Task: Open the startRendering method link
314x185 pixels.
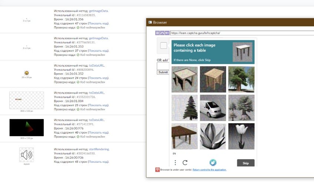Action: [99, 149]
